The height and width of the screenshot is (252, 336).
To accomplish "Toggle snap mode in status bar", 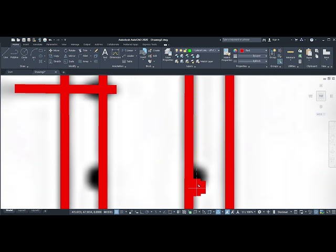I will coord(122,212).
